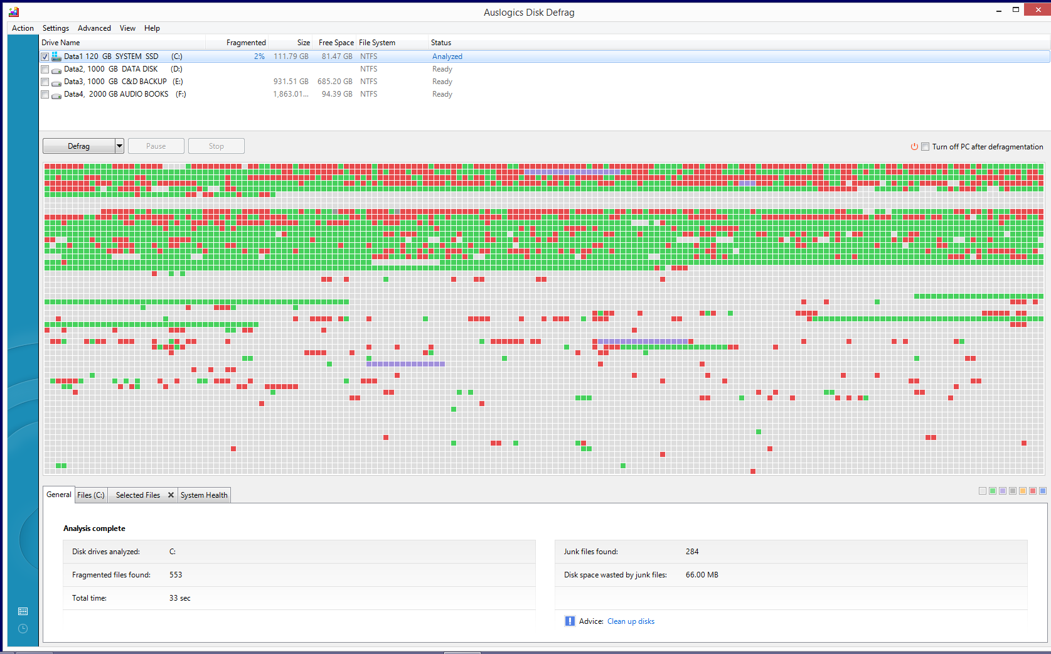Select the Data3, 1000 GB C&D BACKUP row
The height and width of the screenshot is (654, 1051).
[545, 82]
